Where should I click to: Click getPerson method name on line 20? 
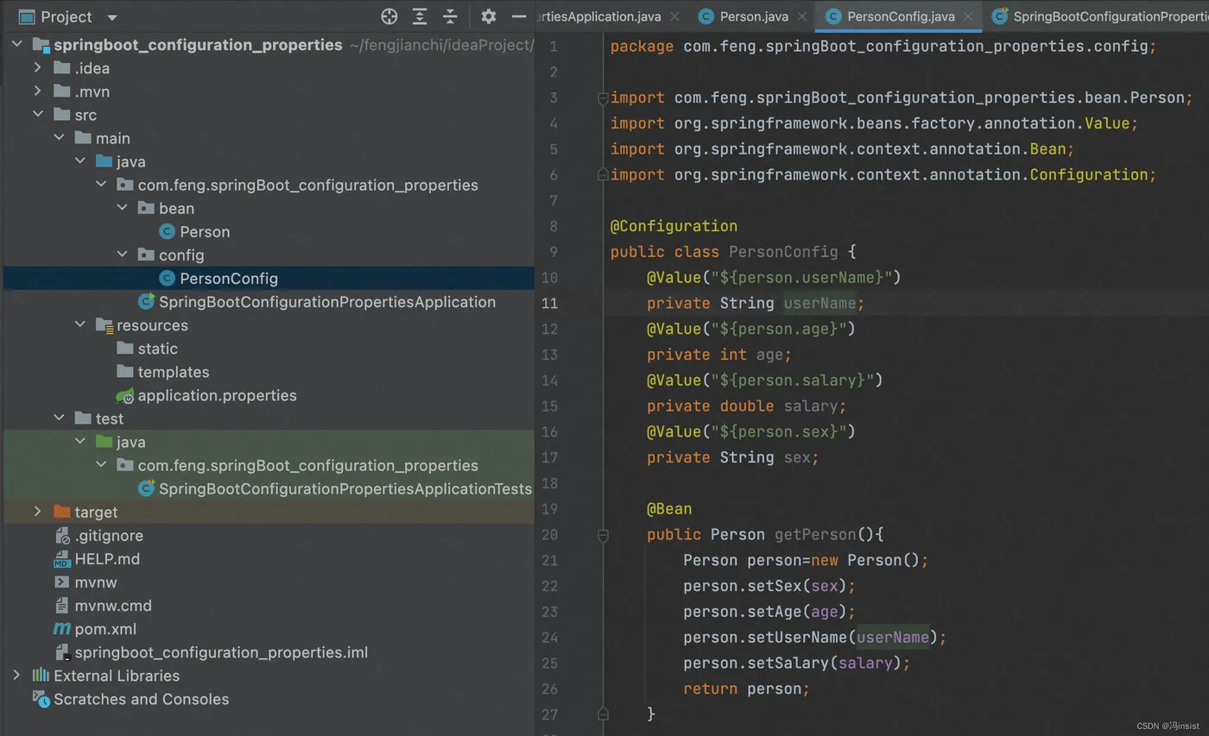(815, 534)
